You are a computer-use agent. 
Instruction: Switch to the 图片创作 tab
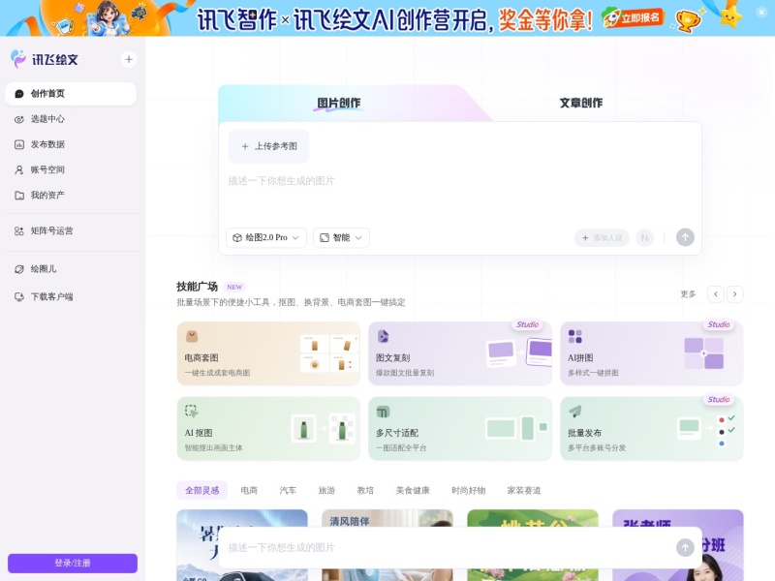coord(338,103)
